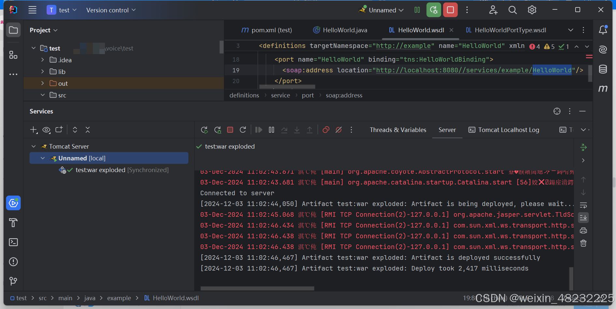Open the Project tool window folder icon
This screenshot has height=309, width=616.
click(x=13, y=30)
